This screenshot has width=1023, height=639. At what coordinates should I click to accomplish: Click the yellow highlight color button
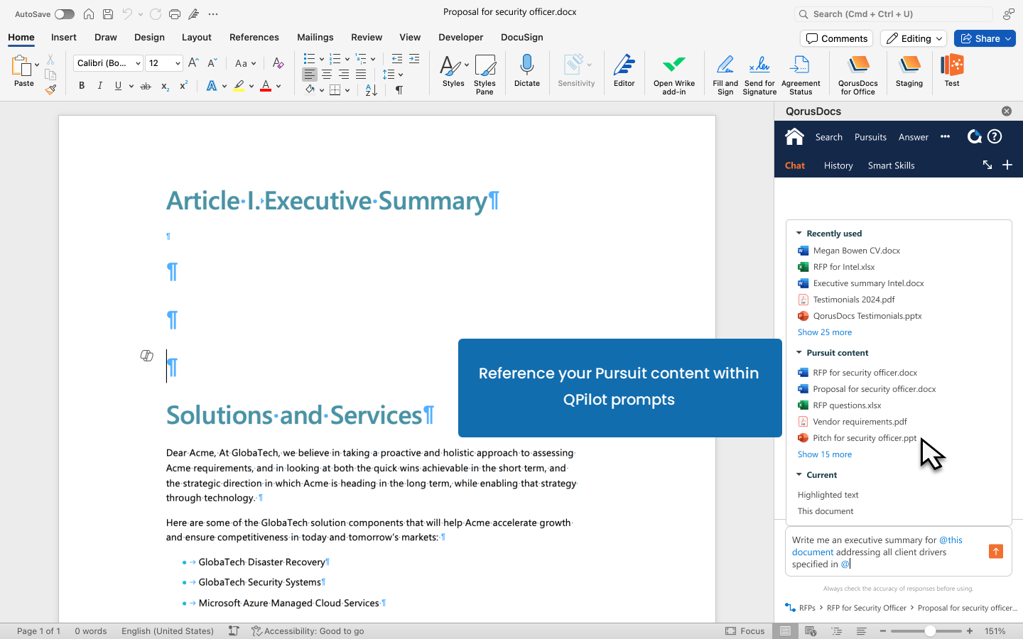pyautogui.click(x=239, y=86)
